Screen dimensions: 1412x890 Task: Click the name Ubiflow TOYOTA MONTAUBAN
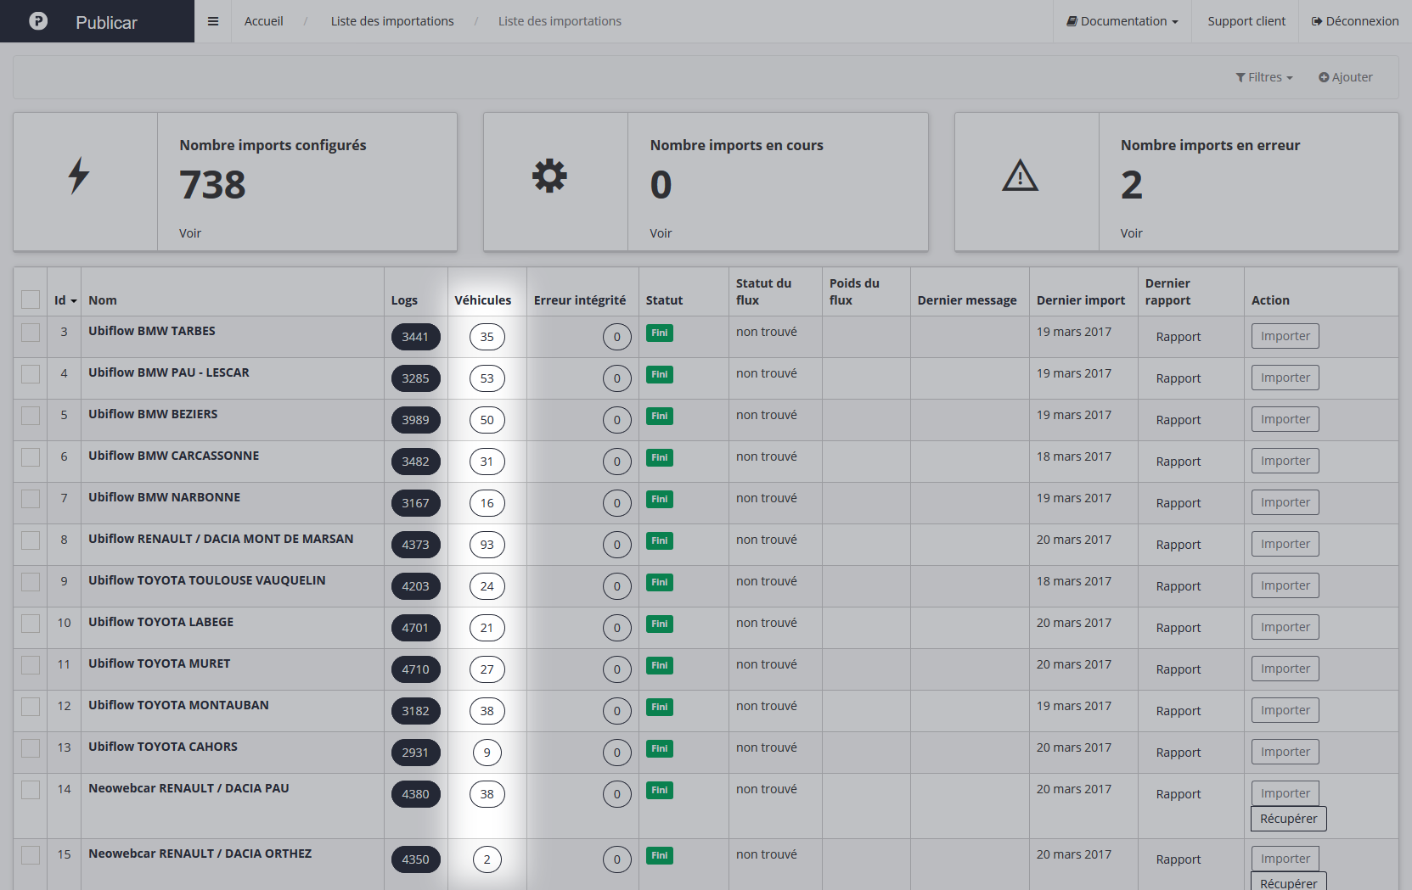(178, 705)
